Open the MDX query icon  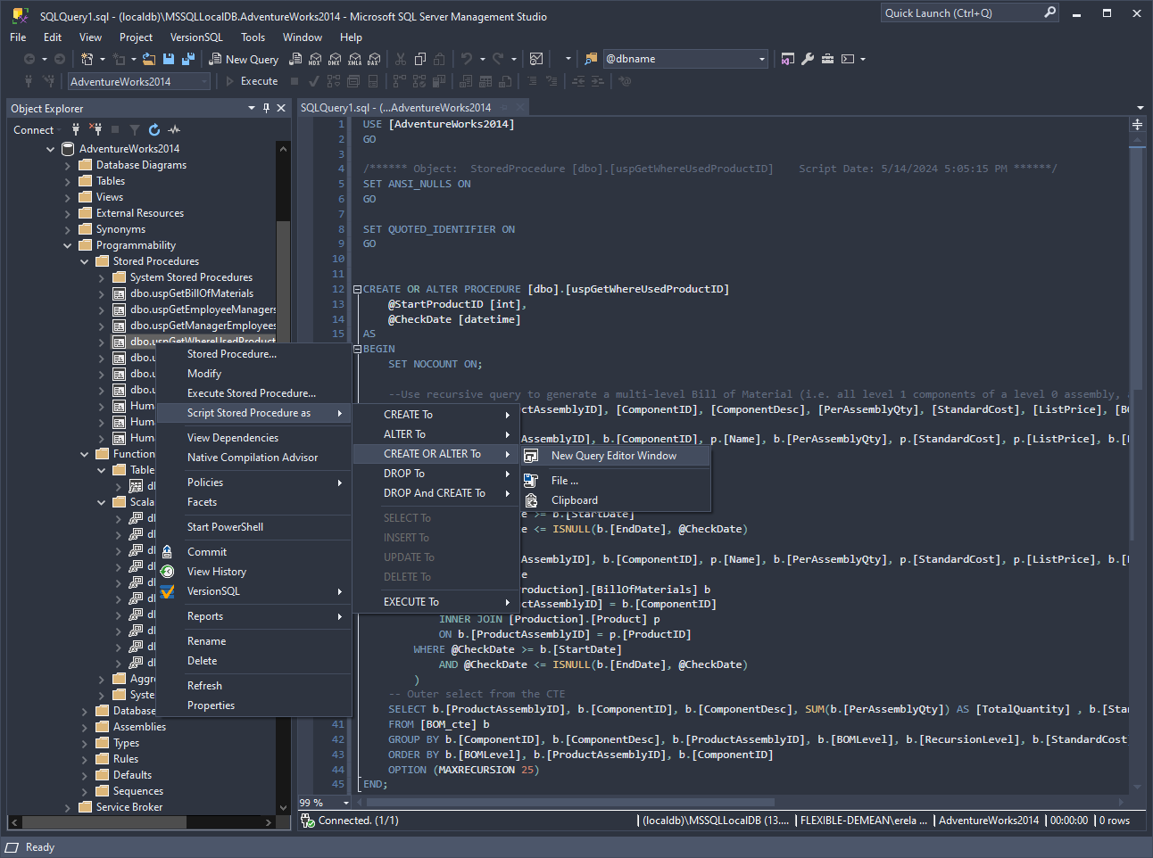pos(315,59)
